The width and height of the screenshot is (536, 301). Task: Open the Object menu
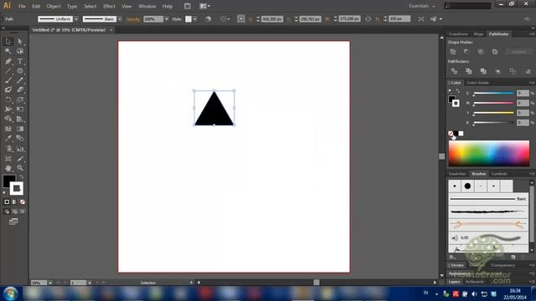point(54,6)
